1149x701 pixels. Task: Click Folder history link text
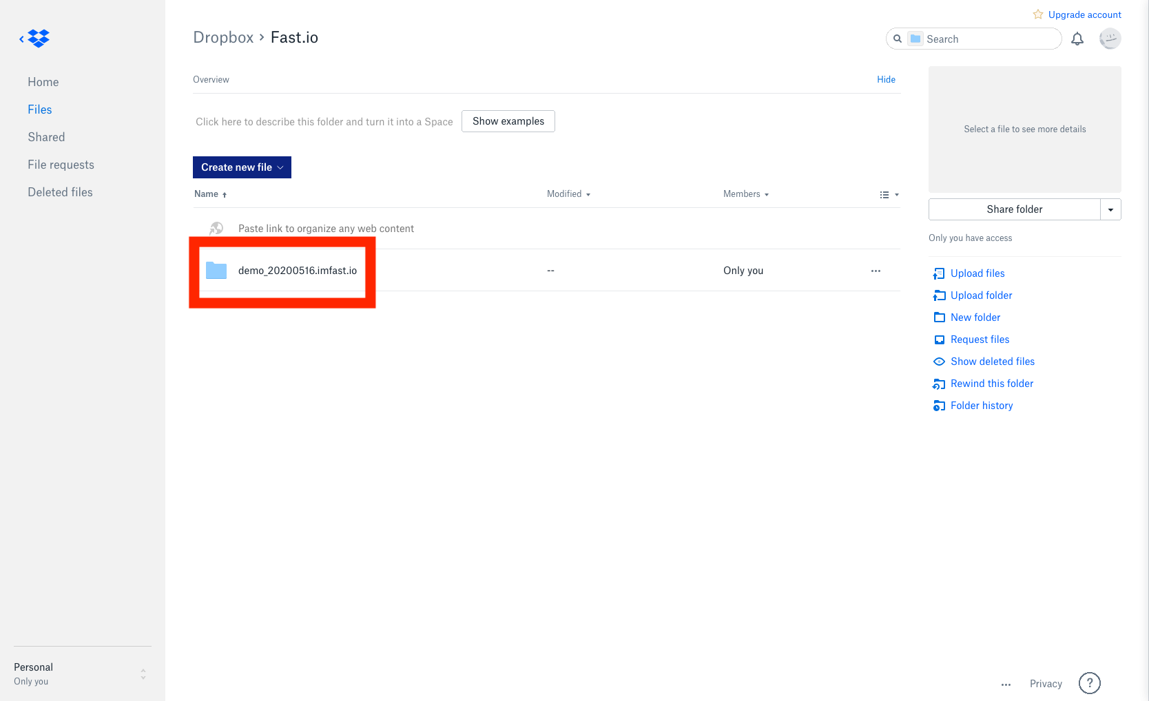pos(982,406)
